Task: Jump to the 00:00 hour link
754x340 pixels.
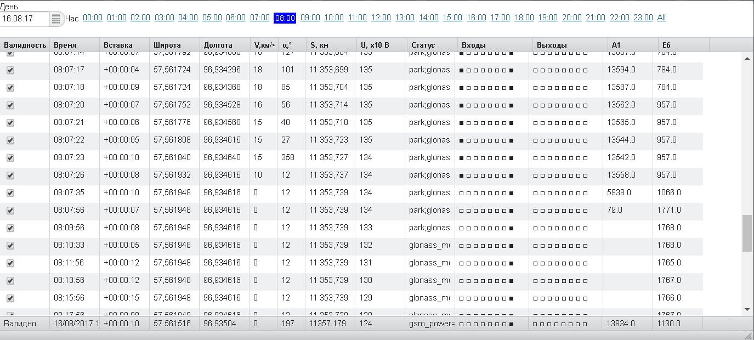Action: 93,18
